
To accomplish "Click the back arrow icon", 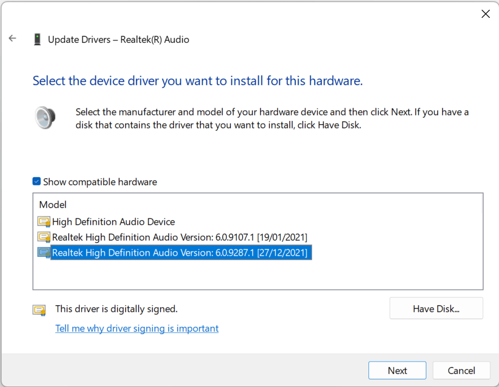I will click(x=12, y=38).
